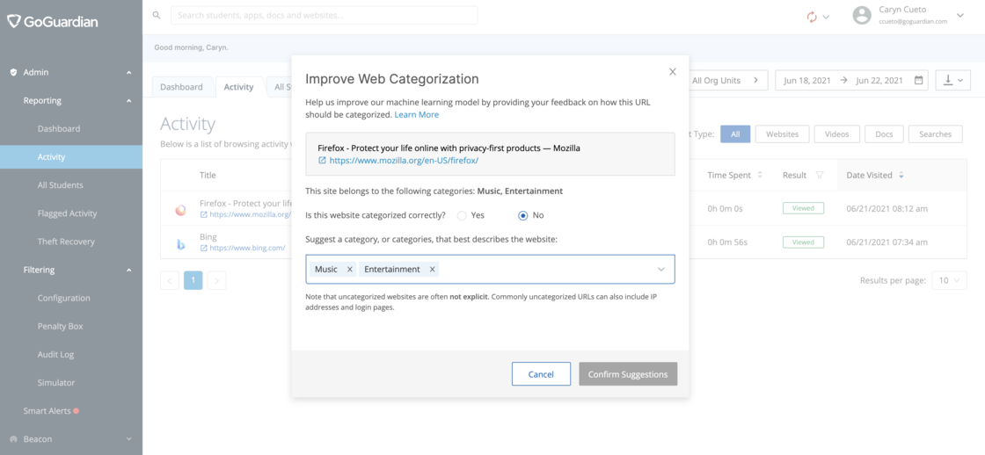Click page number 1 button
The image size is (985, 455).
coord(193,280)
